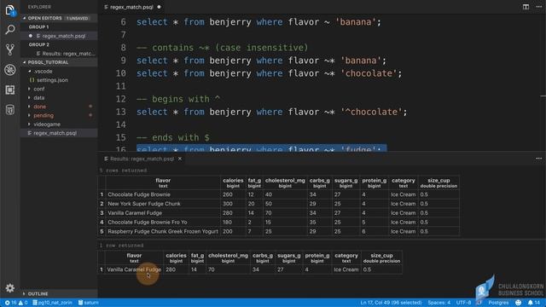Image resolution: width=546 pixels, height=307 pixels.
Task: Open notifications bell in the status bar
Action: pos(533,303)
